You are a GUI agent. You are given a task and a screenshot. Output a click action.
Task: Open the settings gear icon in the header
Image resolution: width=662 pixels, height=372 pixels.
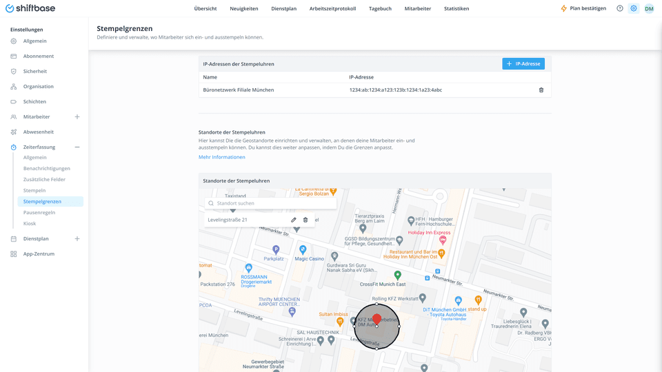[634, 8]
